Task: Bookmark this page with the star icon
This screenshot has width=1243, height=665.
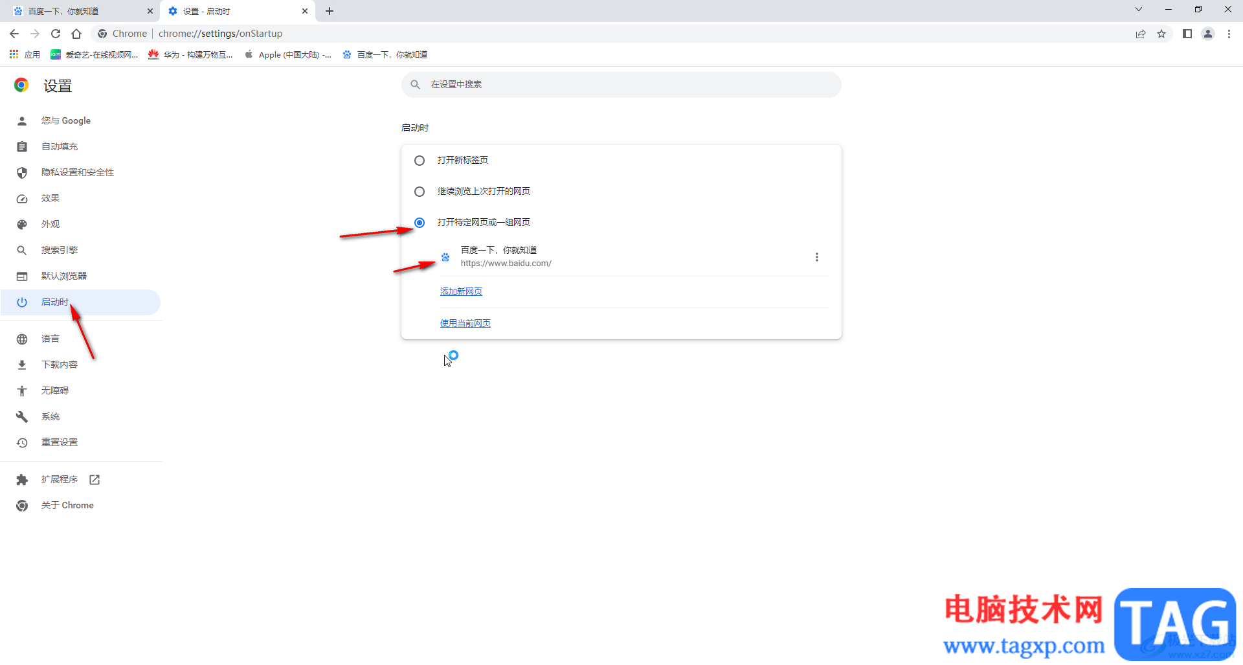Action: [x=1161, y=34]
